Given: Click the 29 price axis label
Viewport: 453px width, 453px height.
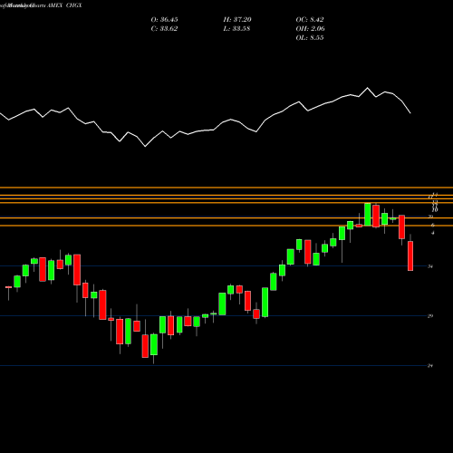Looking at the screenshot, I should pos(430,316).
